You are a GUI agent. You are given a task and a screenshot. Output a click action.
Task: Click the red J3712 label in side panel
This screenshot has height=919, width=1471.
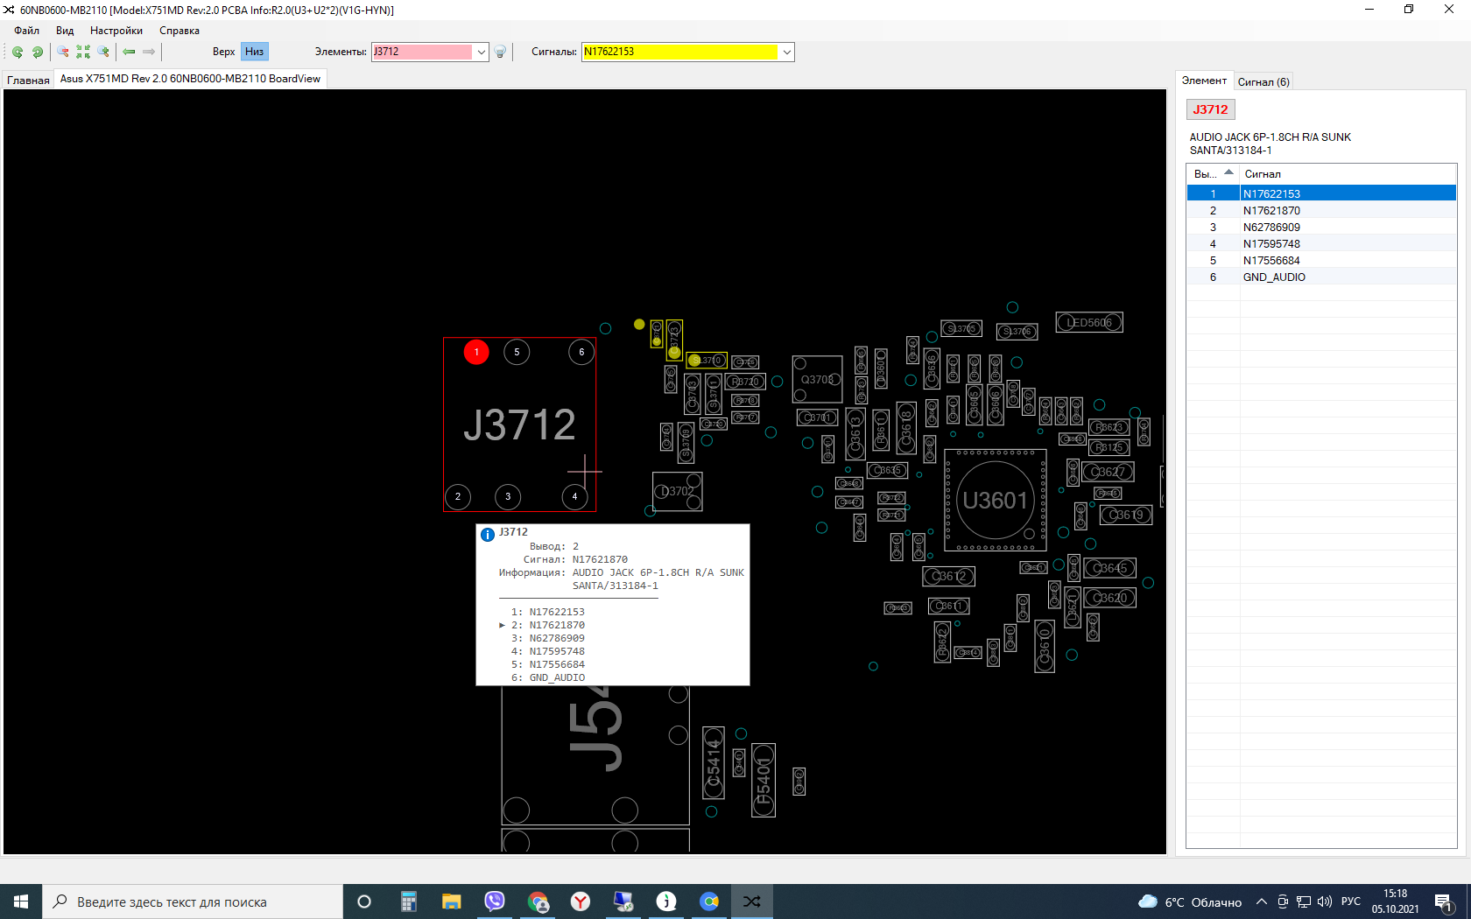1210,109
